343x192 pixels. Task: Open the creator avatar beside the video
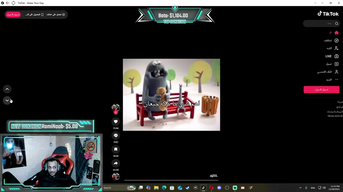pyautogui.click(x=116, y=108)
